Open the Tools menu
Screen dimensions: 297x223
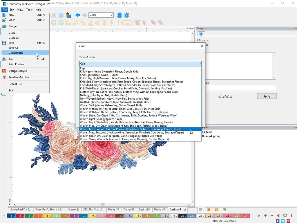tap(29, 10)
